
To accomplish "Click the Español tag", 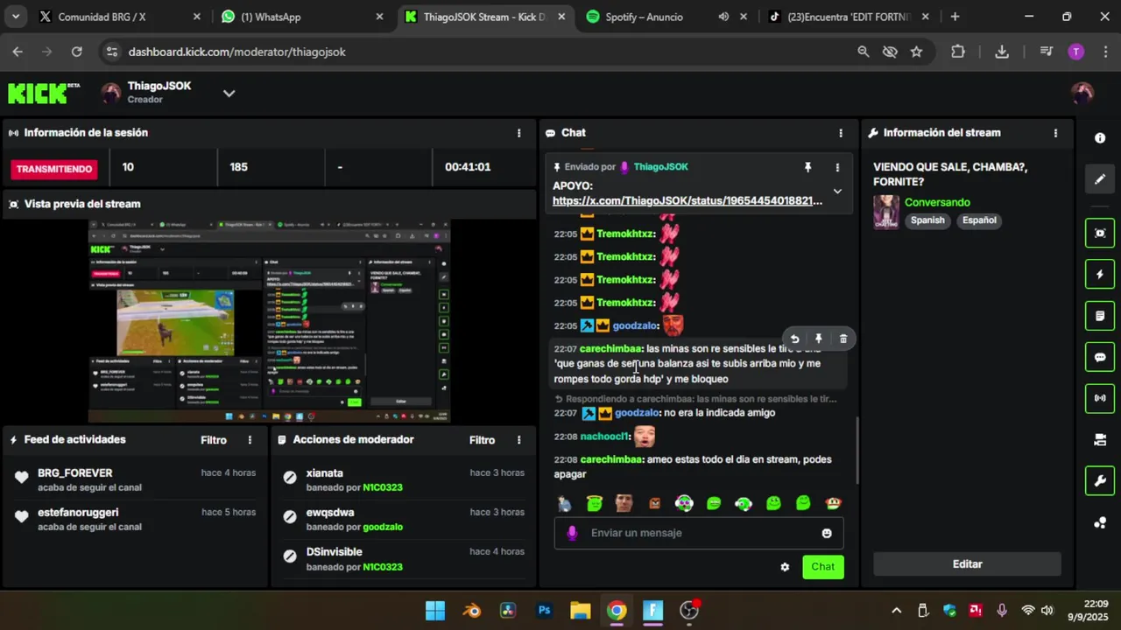I will tap(979, 220).
